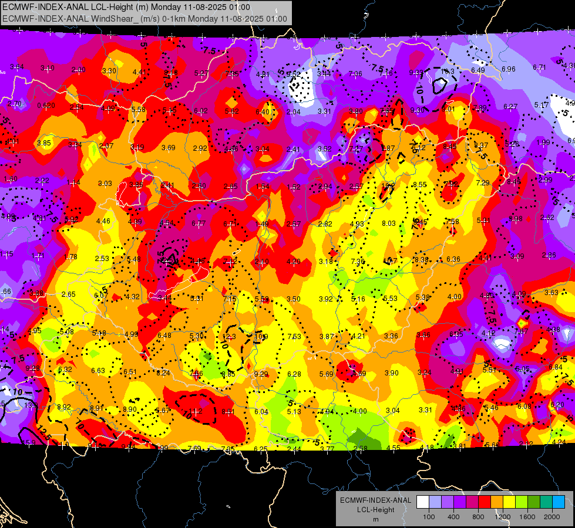Click the grid value 6.84
Image resolution: width=575 pixels, height=528 pixels.
[x=556, y=367]
